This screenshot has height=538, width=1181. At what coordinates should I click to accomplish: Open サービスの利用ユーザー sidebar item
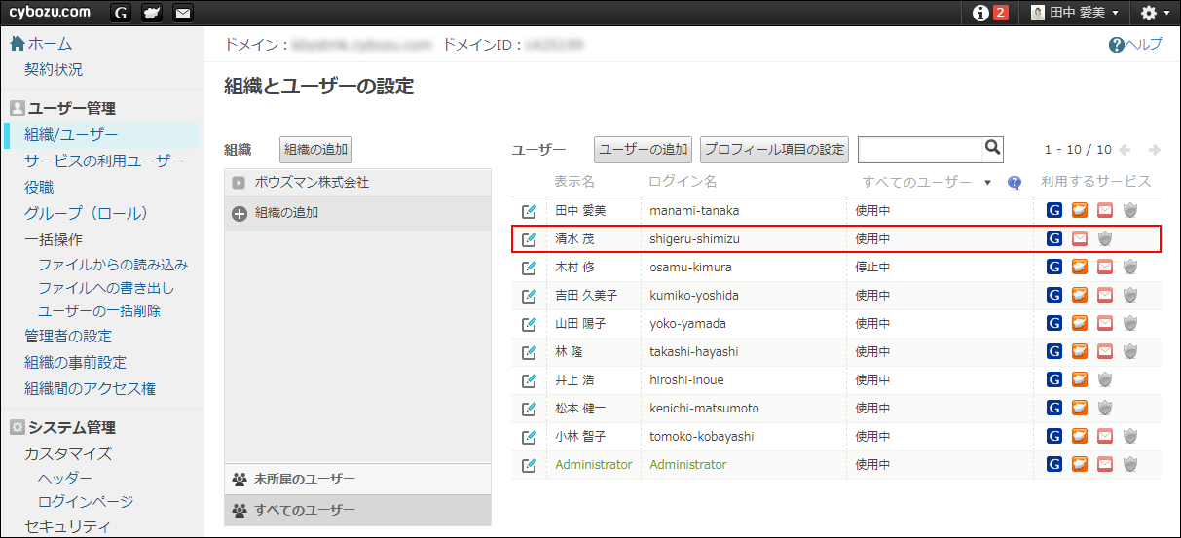coord(104,161)
